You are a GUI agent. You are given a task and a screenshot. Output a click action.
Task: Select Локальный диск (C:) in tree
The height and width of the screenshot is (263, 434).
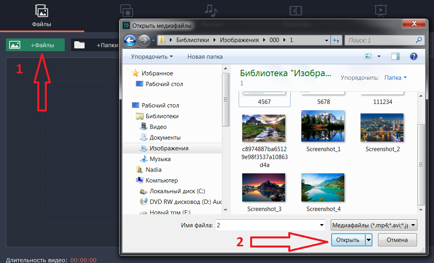(x=177, y=191)
